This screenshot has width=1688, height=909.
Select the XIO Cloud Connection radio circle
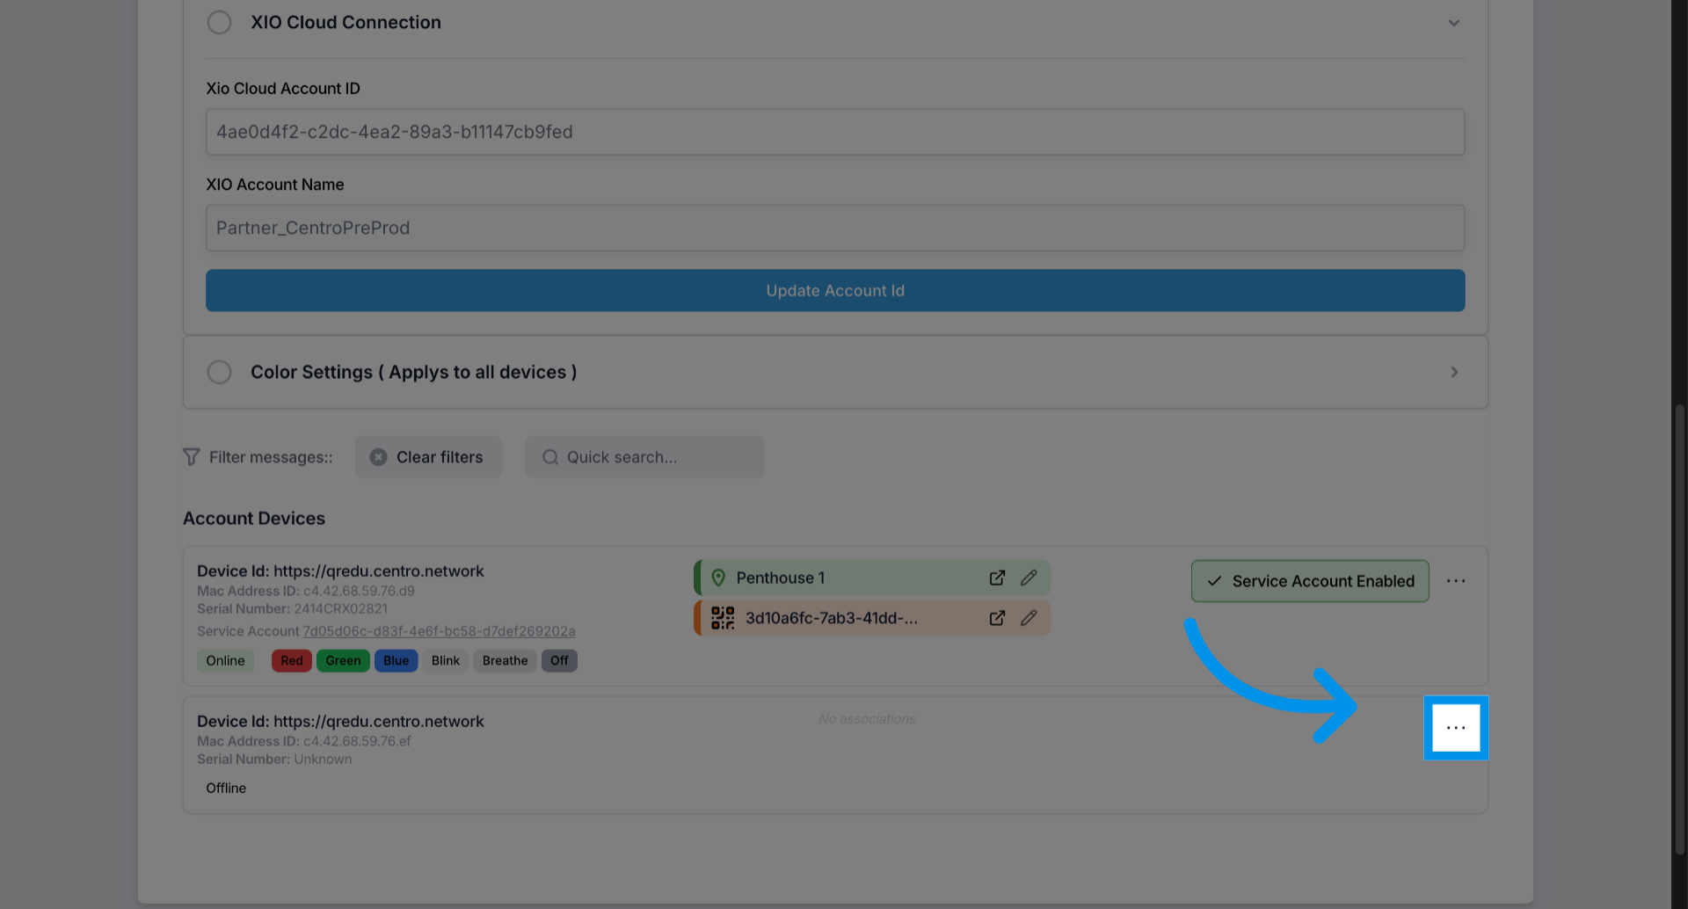click(219, 22)
